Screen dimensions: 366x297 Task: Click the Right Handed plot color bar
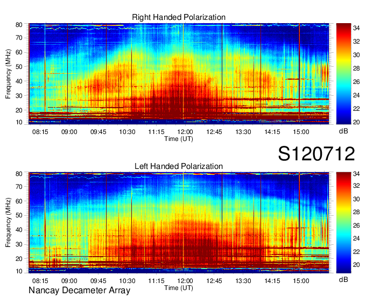click(x=343, y=74)
